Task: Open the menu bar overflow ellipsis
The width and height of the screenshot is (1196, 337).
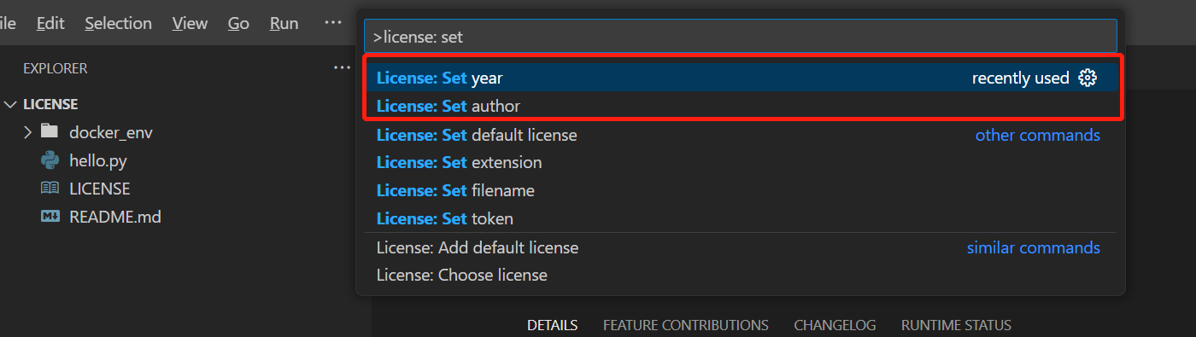Action: pos(333,23)
